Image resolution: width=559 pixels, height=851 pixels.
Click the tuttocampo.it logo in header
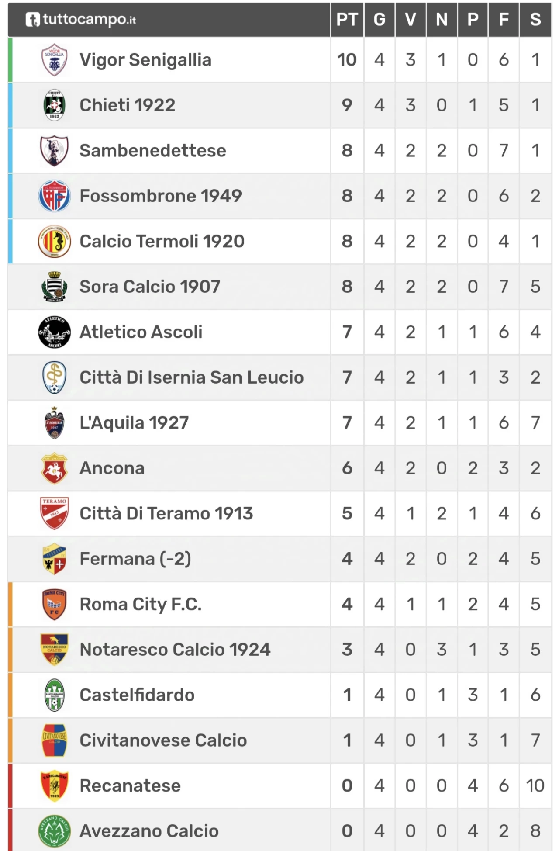pos(81,20)
